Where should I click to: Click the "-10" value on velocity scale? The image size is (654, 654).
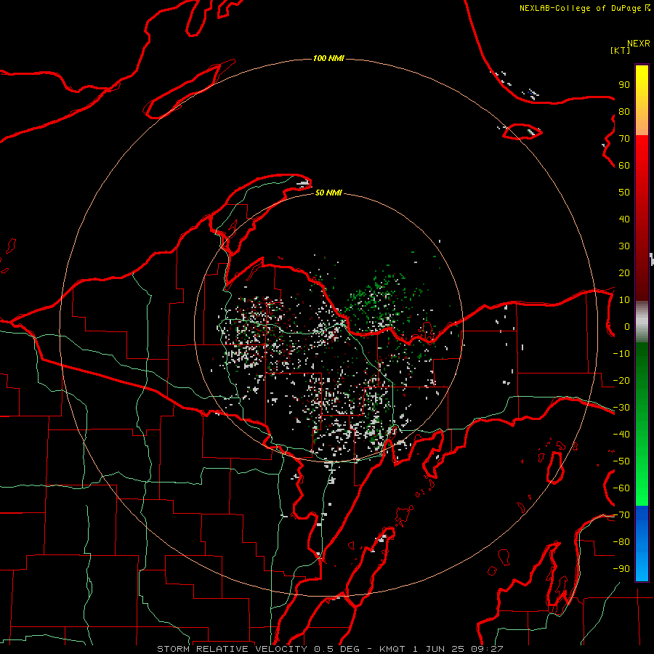[621, 354]
